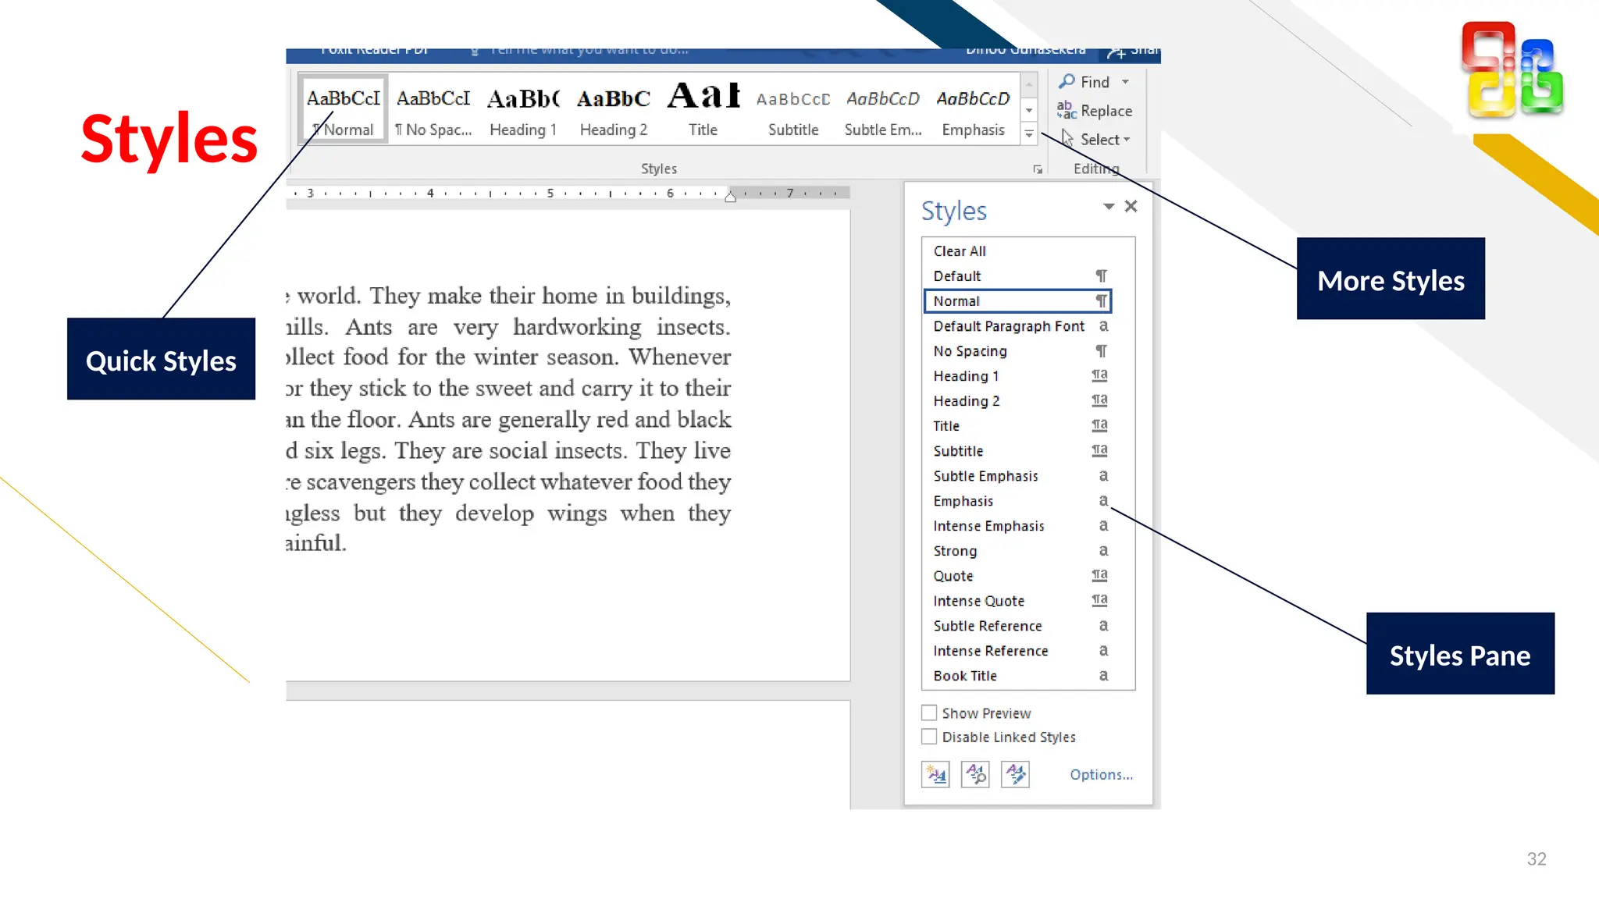Image resolution: width=1599 pixels, height=899 pixels.
Task: Click the Replace icon in Editing group
Action: (x=1067, y=111)
